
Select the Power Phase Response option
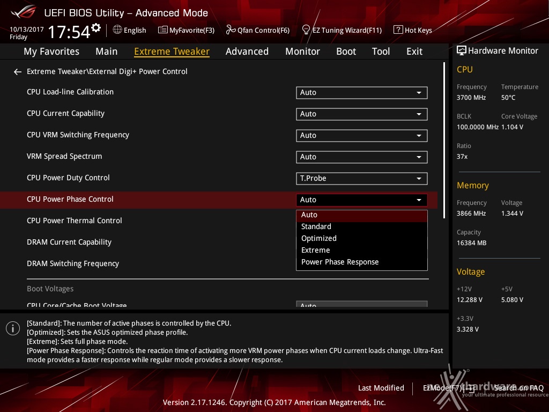click(x=362, y=262)
